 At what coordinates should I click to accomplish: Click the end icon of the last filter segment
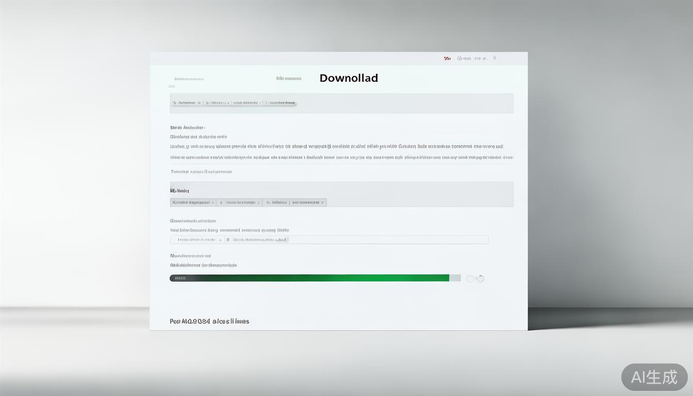pyautogui.click(x=323, y=203)
